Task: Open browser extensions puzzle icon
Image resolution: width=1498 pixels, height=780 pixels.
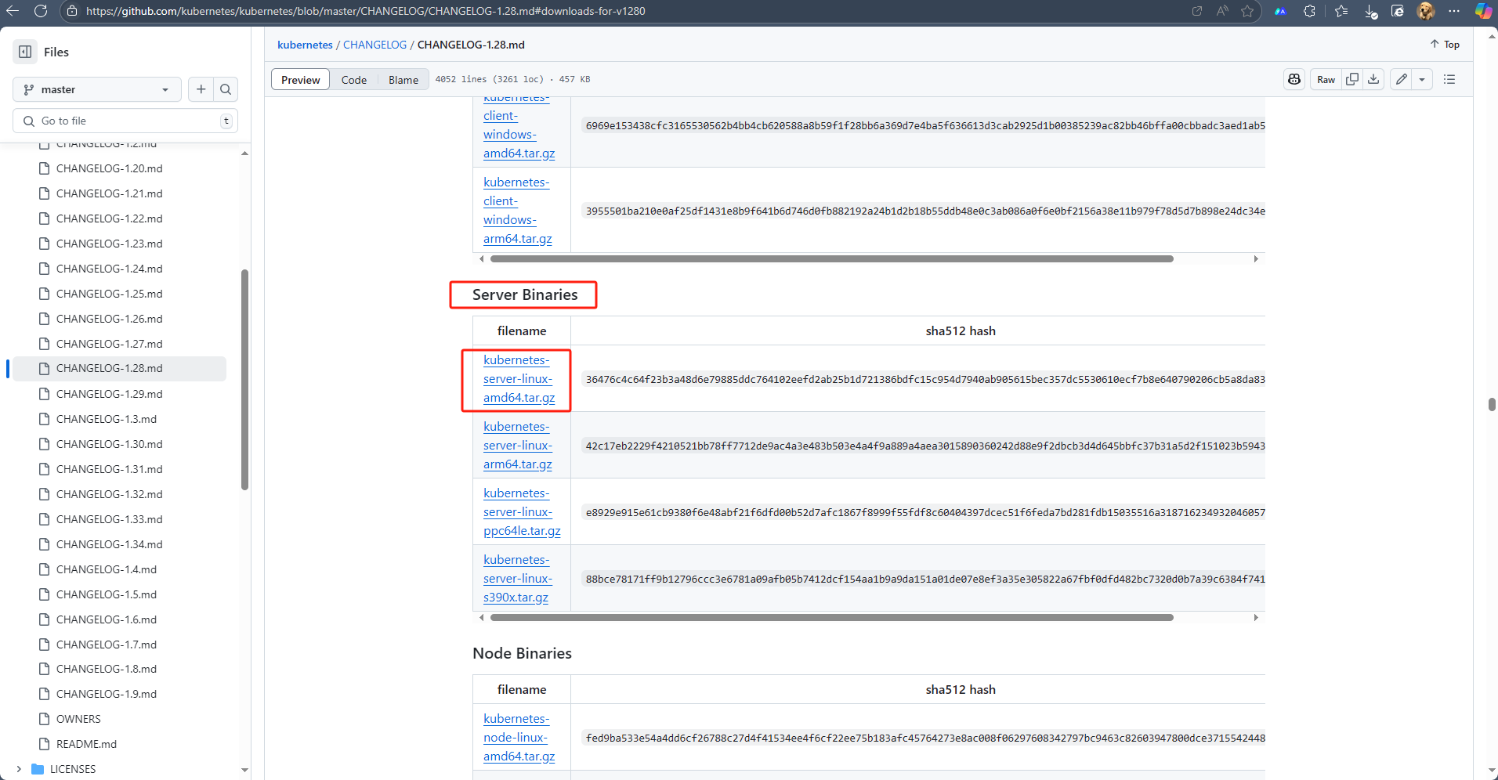Action: point(1309,11)
